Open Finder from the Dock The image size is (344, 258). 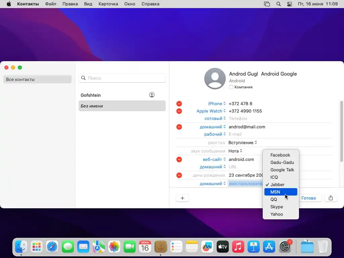tap(21, 247)
